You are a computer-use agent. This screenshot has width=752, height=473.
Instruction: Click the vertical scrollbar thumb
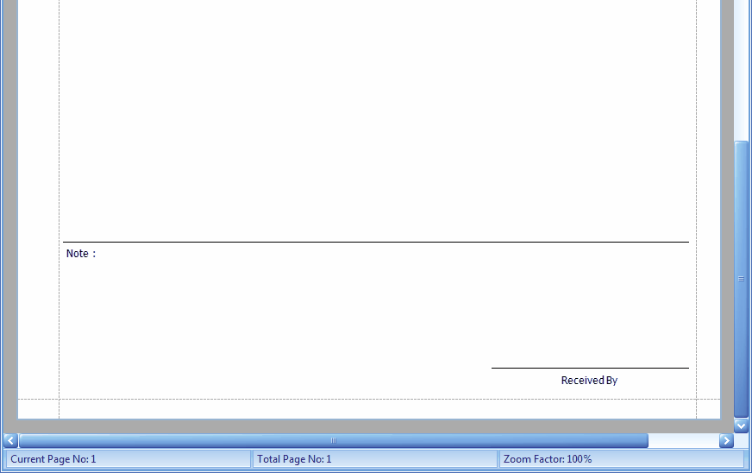coord(741,279)
